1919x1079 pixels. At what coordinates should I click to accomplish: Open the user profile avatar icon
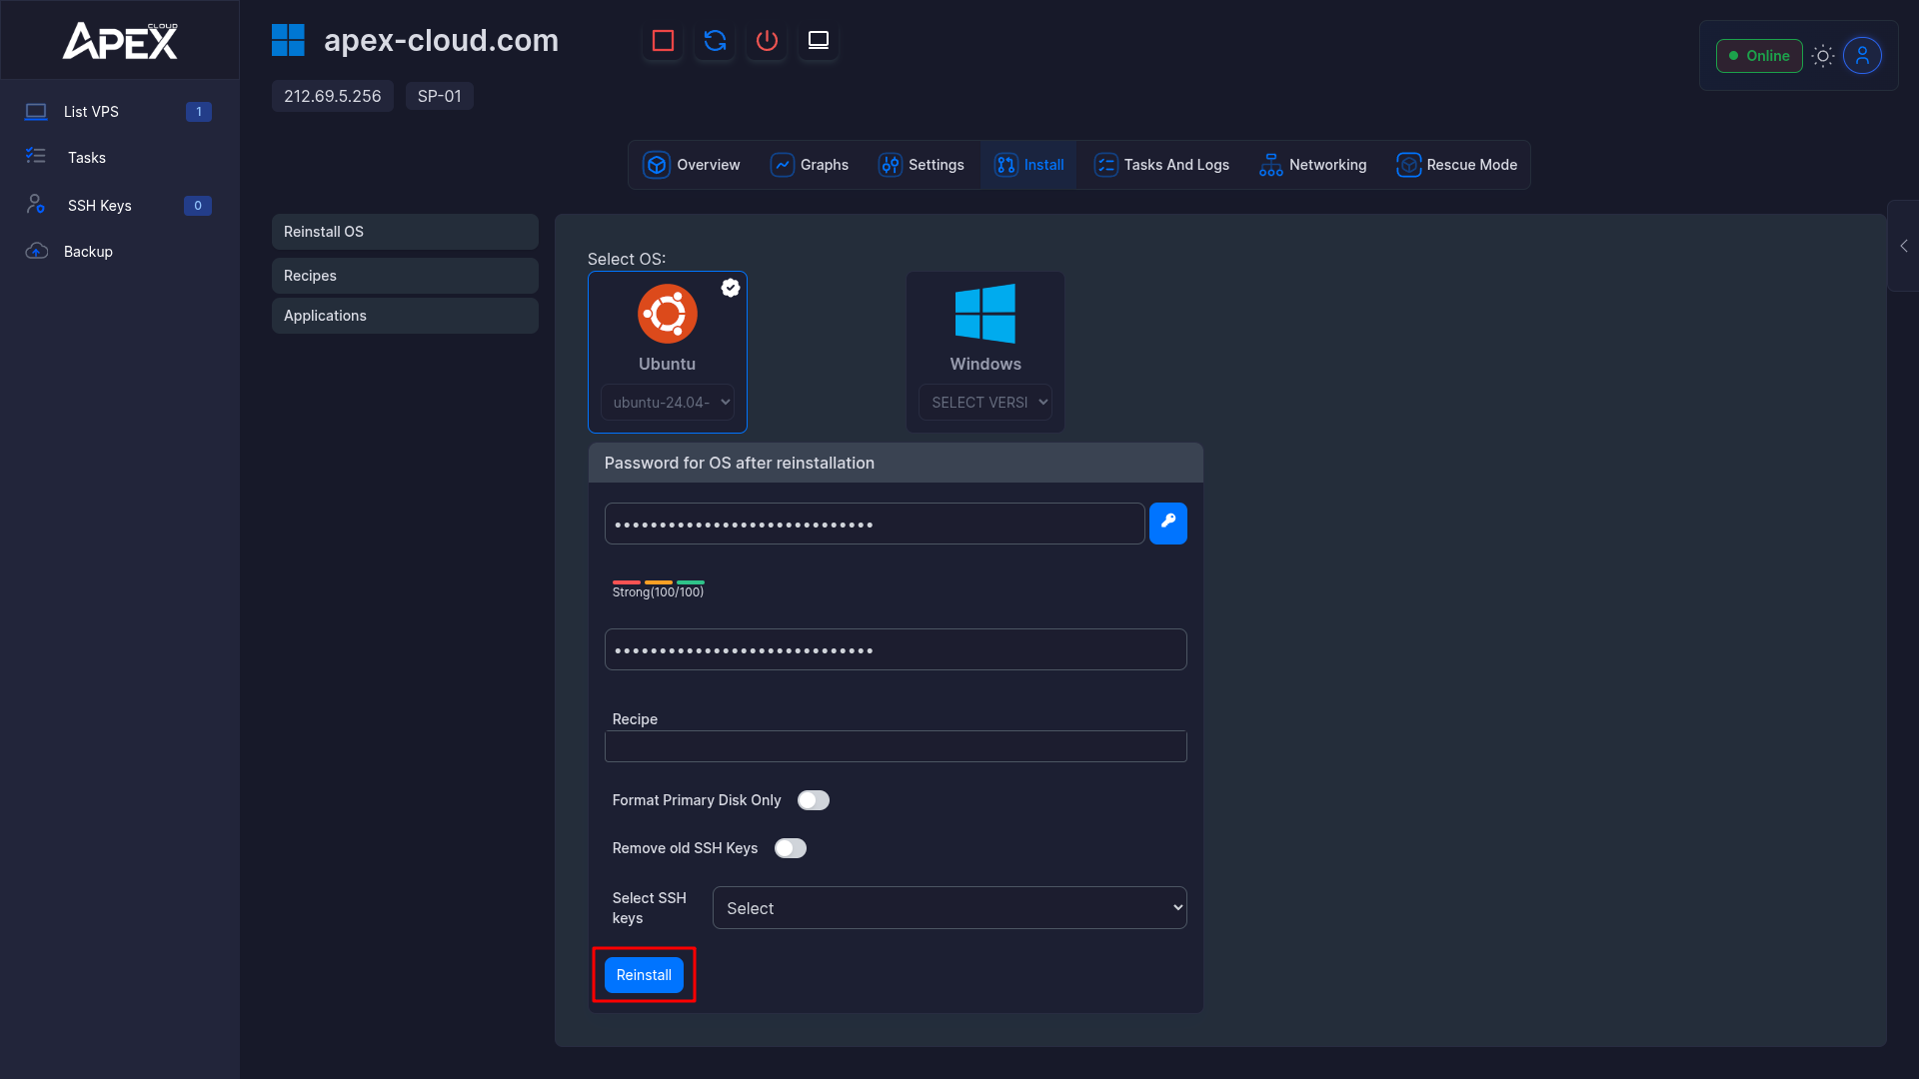(x=1862, y=56)
